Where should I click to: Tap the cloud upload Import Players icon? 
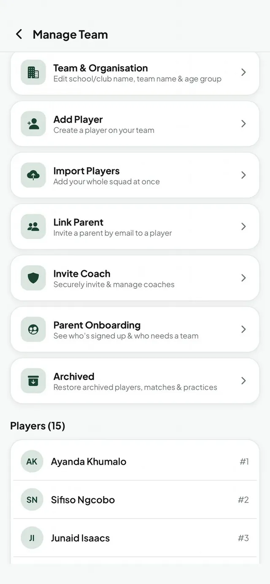33,175
